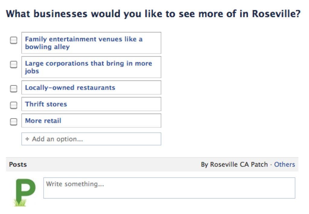Screen dimensions: 309x214
Task: Click the poll question heading about Roseville
Action: [x=153, y=14]
